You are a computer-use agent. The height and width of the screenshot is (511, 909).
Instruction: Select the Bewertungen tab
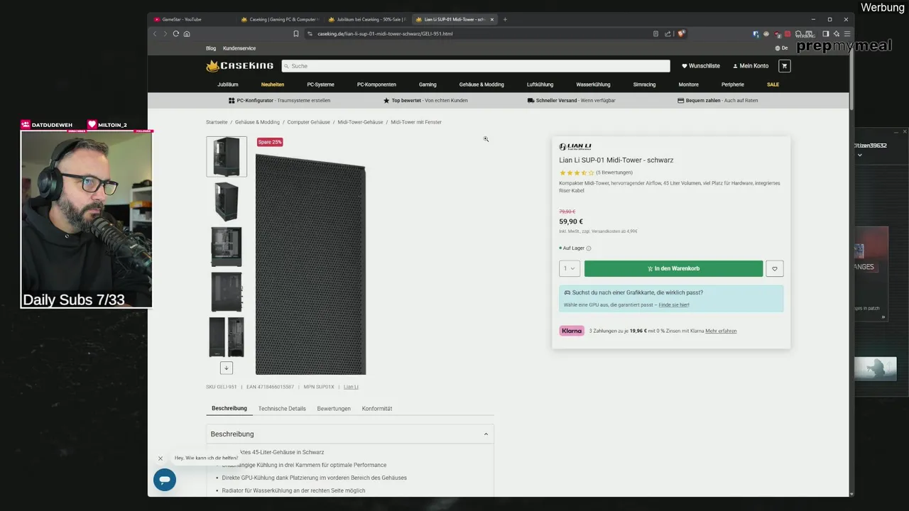[334, 409]
